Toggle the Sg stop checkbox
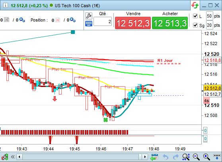222x162 pixels. (195, 25)
